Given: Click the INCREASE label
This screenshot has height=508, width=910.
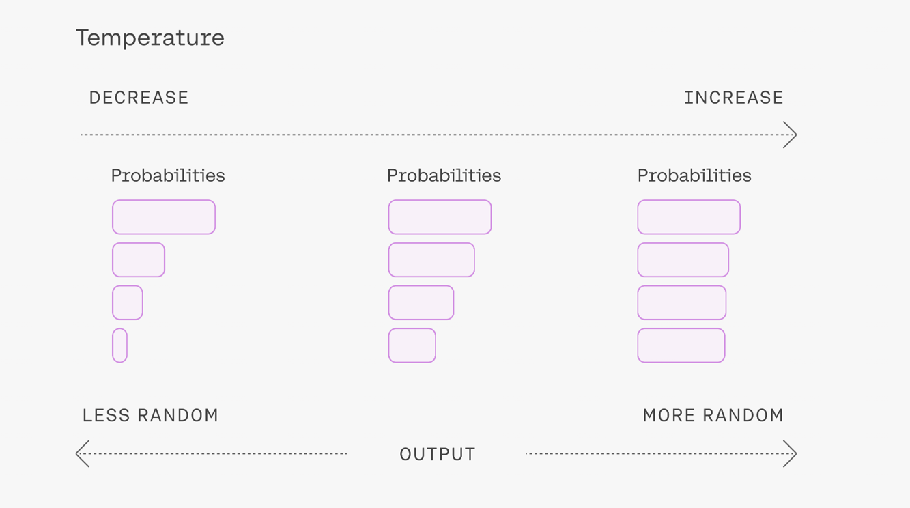Looking at the screenshot, I should [734, 98].
